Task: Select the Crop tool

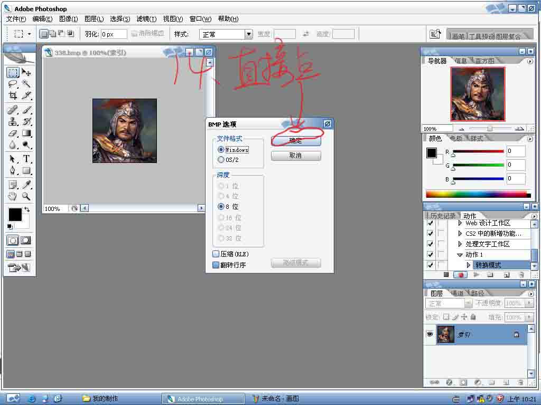Action: pos(13,95)
